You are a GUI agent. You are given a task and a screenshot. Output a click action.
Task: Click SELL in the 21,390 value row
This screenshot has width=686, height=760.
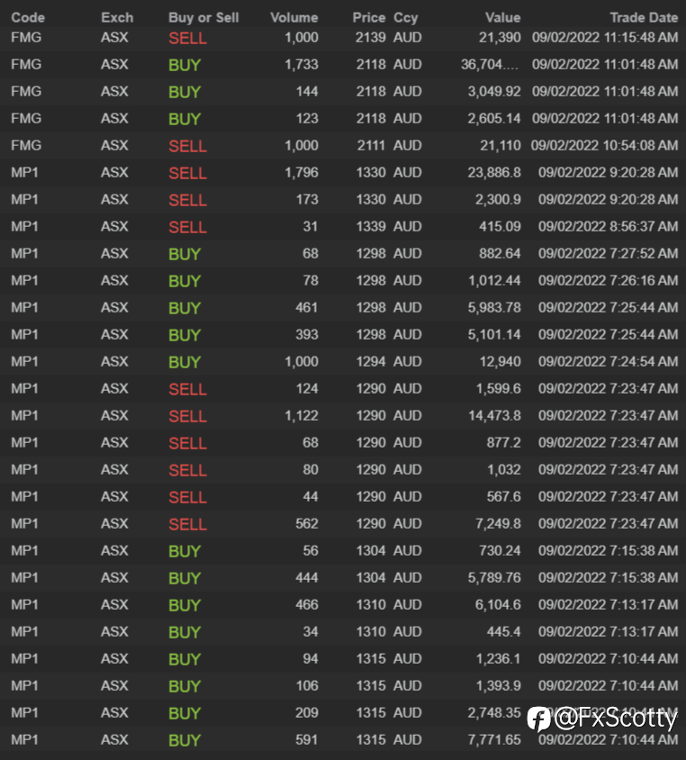pyautogui.click(x=187, y=39)
